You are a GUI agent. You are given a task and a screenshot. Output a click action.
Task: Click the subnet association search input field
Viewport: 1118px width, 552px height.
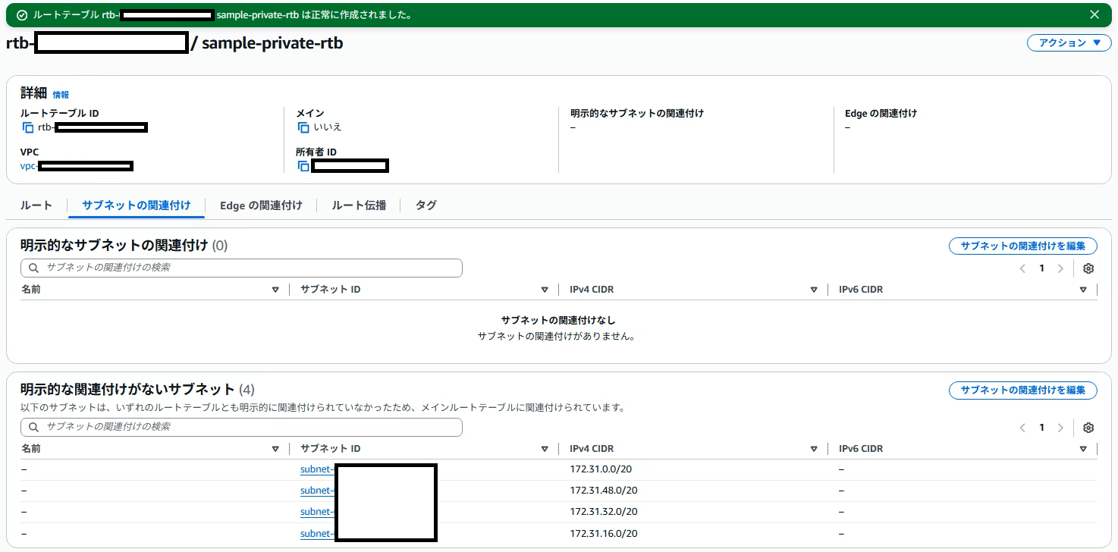(x=241, y=268)
